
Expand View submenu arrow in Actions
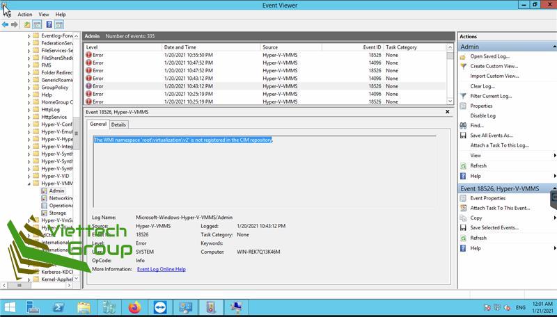554,155
